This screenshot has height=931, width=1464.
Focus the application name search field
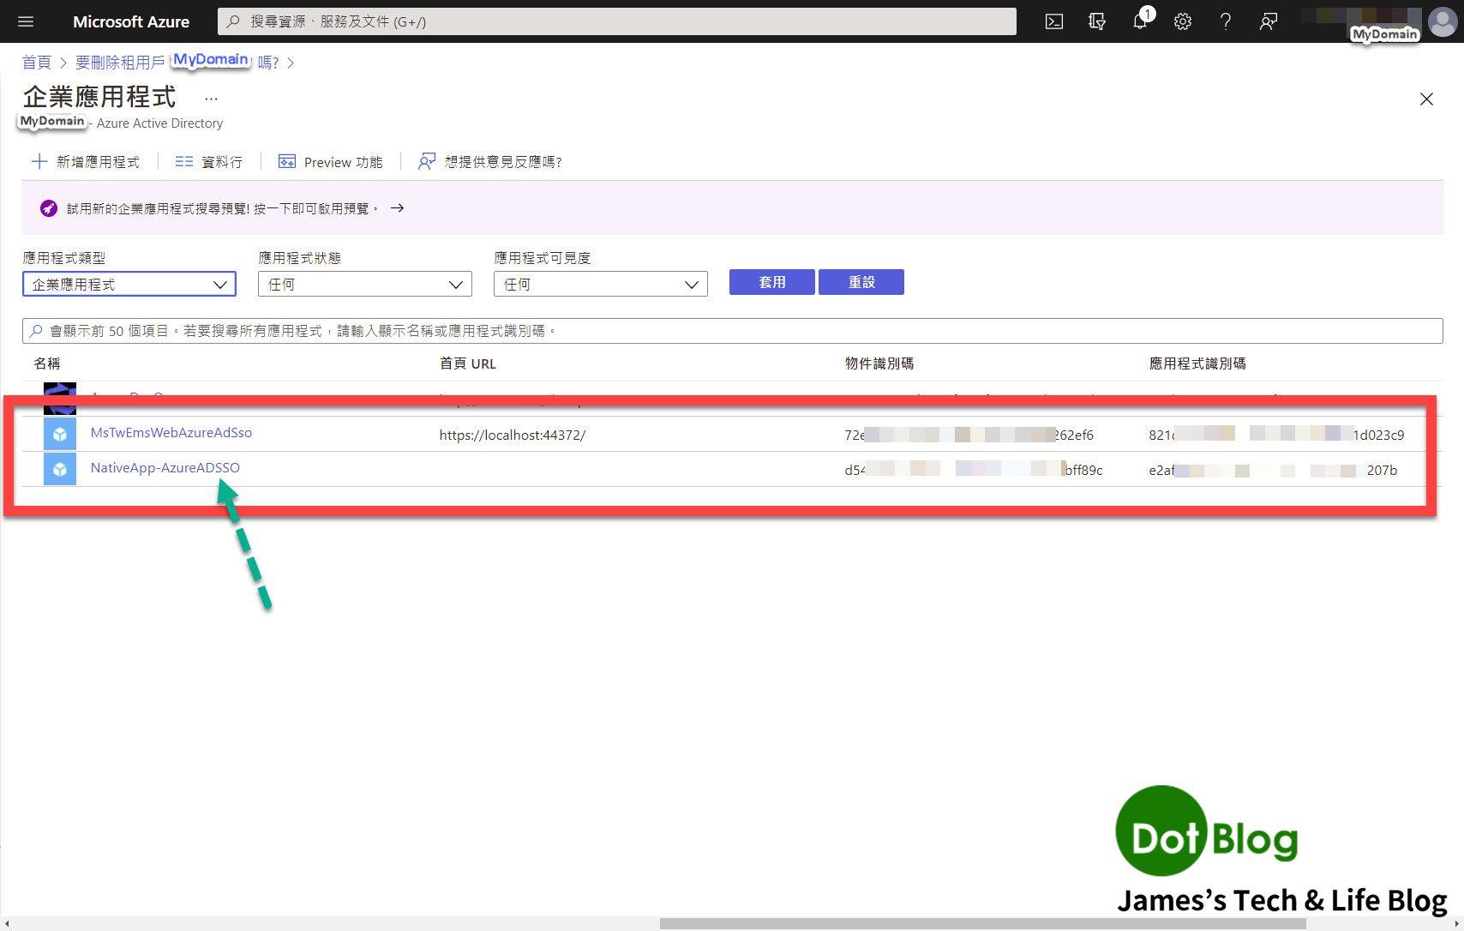coord(733,331)
